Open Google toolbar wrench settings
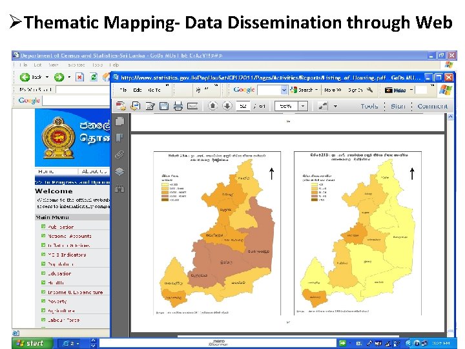Viewport: 465px width, 349px height. [x=369, y=90]
